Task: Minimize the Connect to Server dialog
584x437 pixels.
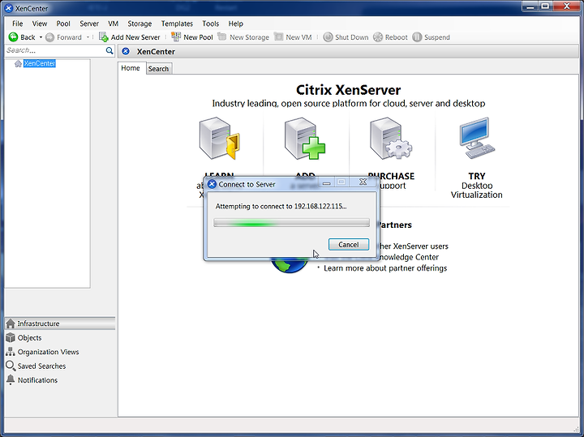Action: pyautogui.click(x=327, y=182)
